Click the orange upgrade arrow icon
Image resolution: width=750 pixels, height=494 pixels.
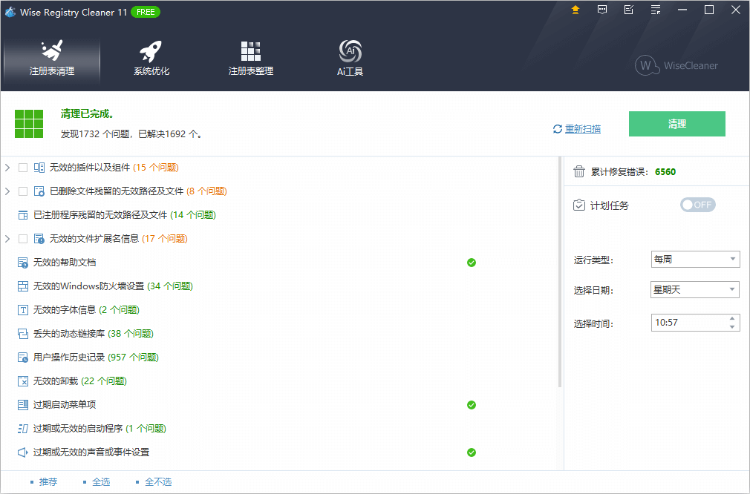click(575, 10)
